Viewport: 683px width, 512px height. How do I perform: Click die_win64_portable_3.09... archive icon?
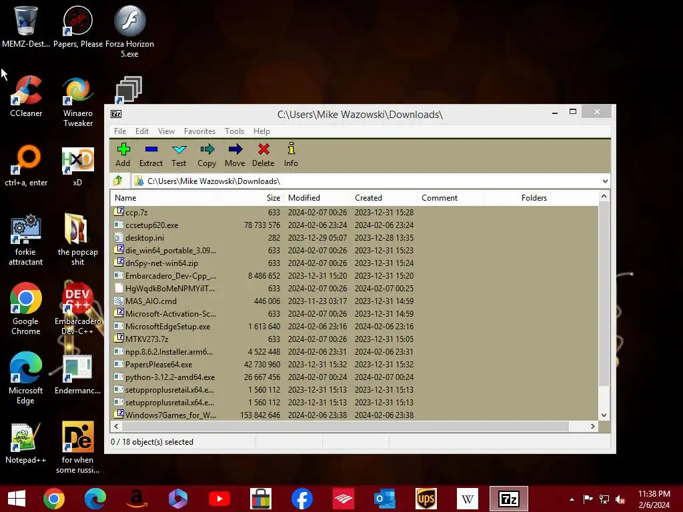[x=119, y=249]
